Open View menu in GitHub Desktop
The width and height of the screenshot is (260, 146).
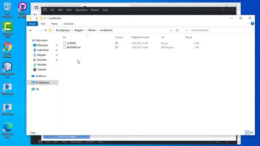point(69,10)
